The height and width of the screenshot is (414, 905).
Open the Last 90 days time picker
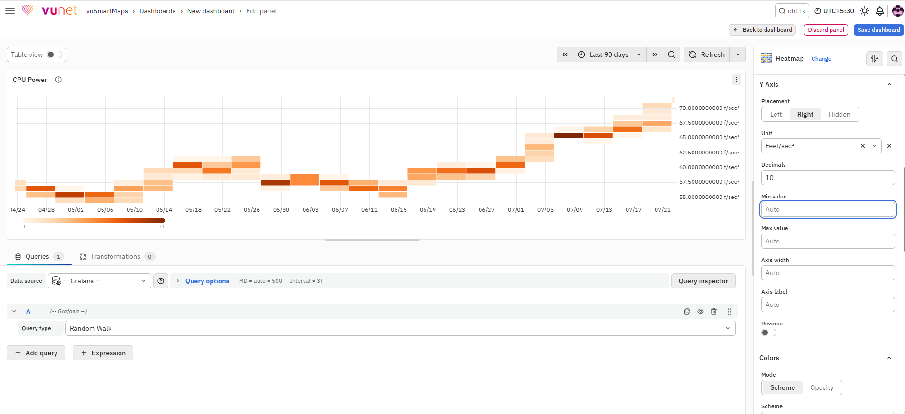click(609, 54)
